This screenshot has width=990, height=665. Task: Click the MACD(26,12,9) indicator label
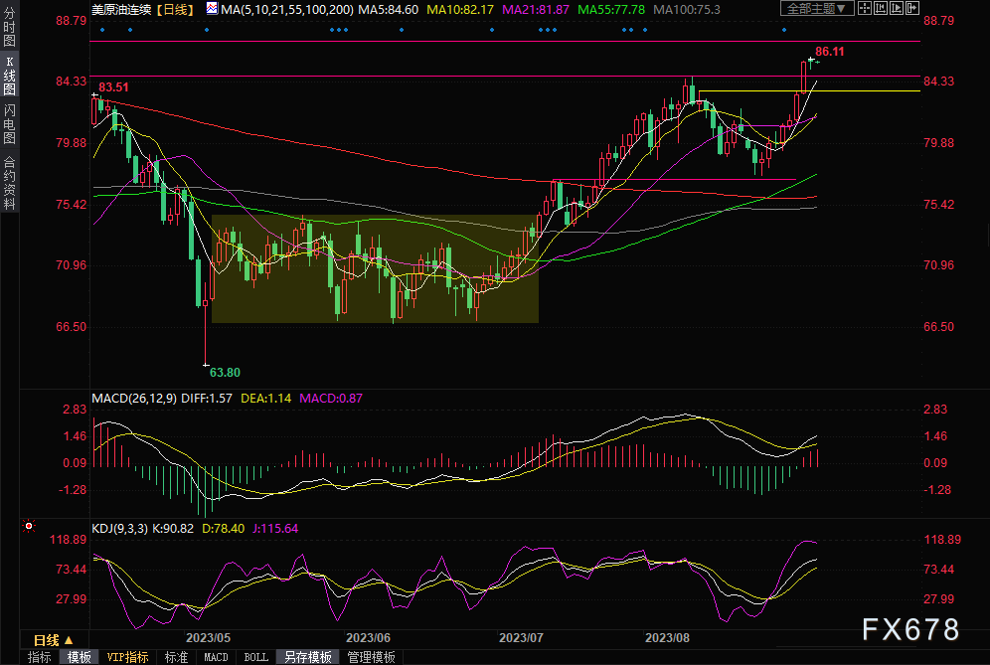[x=134, y=399]
